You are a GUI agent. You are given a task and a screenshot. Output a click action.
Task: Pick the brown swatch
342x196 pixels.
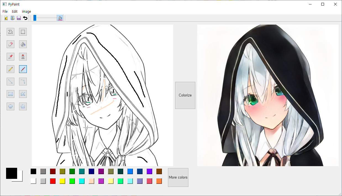[159, 171]
